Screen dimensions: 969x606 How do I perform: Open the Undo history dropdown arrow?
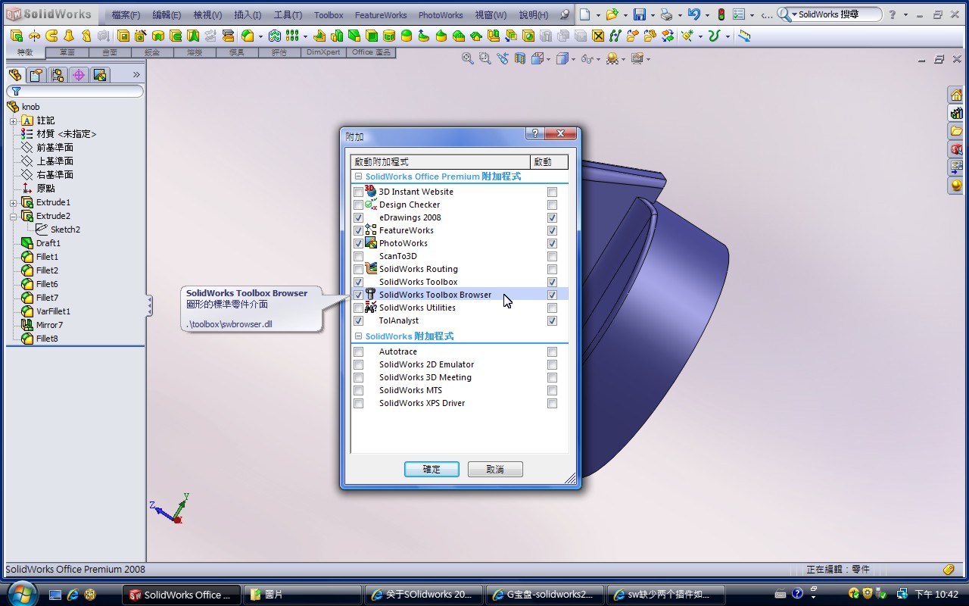(706, 15)
